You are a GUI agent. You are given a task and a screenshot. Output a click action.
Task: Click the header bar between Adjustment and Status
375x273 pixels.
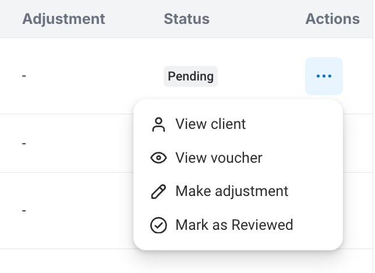point(134,19)
